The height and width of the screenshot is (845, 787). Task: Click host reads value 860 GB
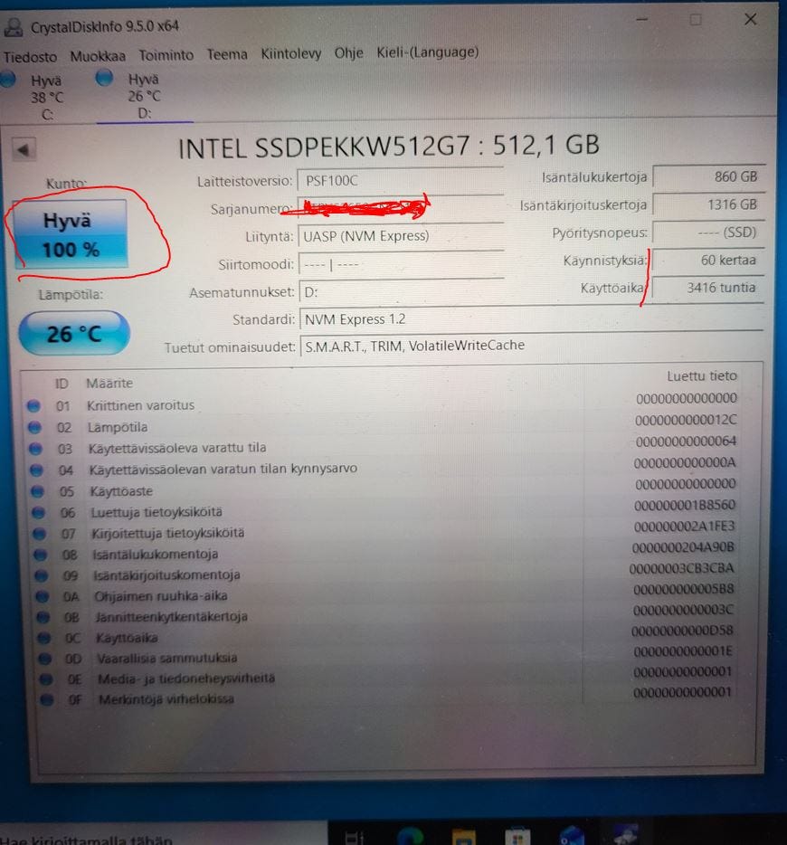click(708, 176)
